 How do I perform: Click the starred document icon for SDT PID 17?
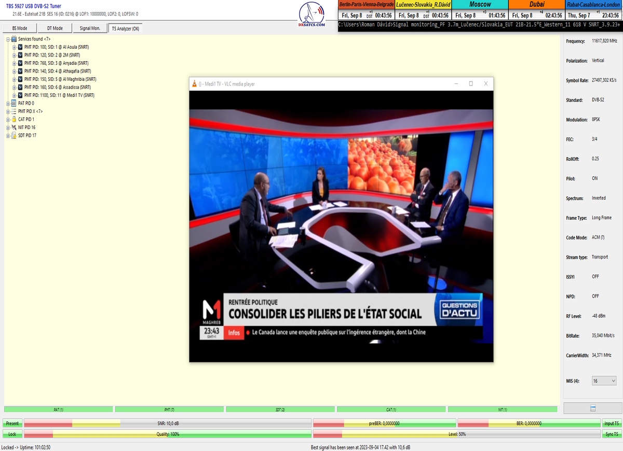tap(13, 136)
